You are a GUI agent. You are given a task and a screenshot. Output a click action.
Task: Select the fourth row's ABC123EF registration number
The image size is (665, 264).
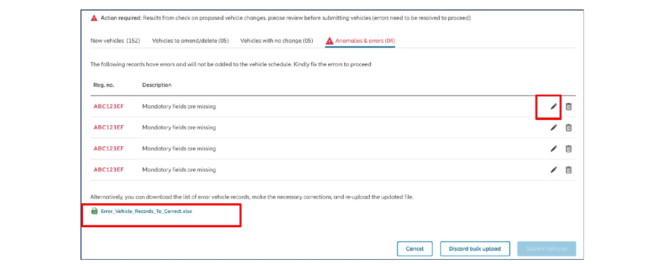click(109, 170)
